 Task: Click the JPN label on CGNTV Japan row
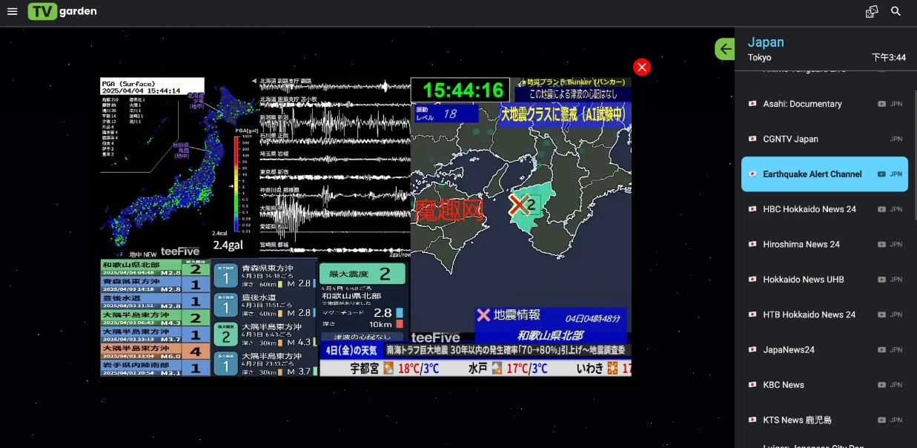point(896,139)
